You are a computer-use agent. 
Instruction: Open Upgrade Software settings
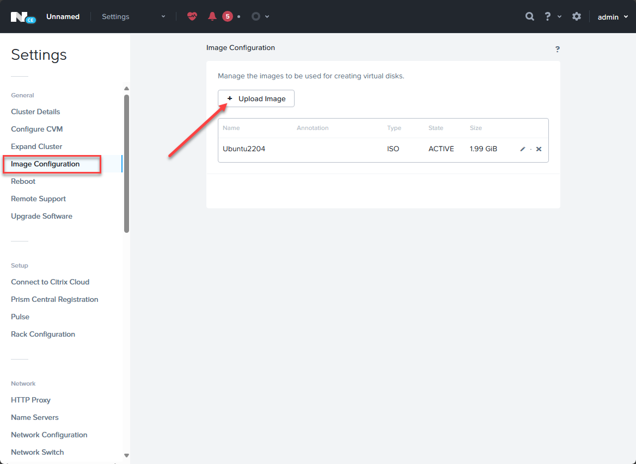click(x=41, y=216)
